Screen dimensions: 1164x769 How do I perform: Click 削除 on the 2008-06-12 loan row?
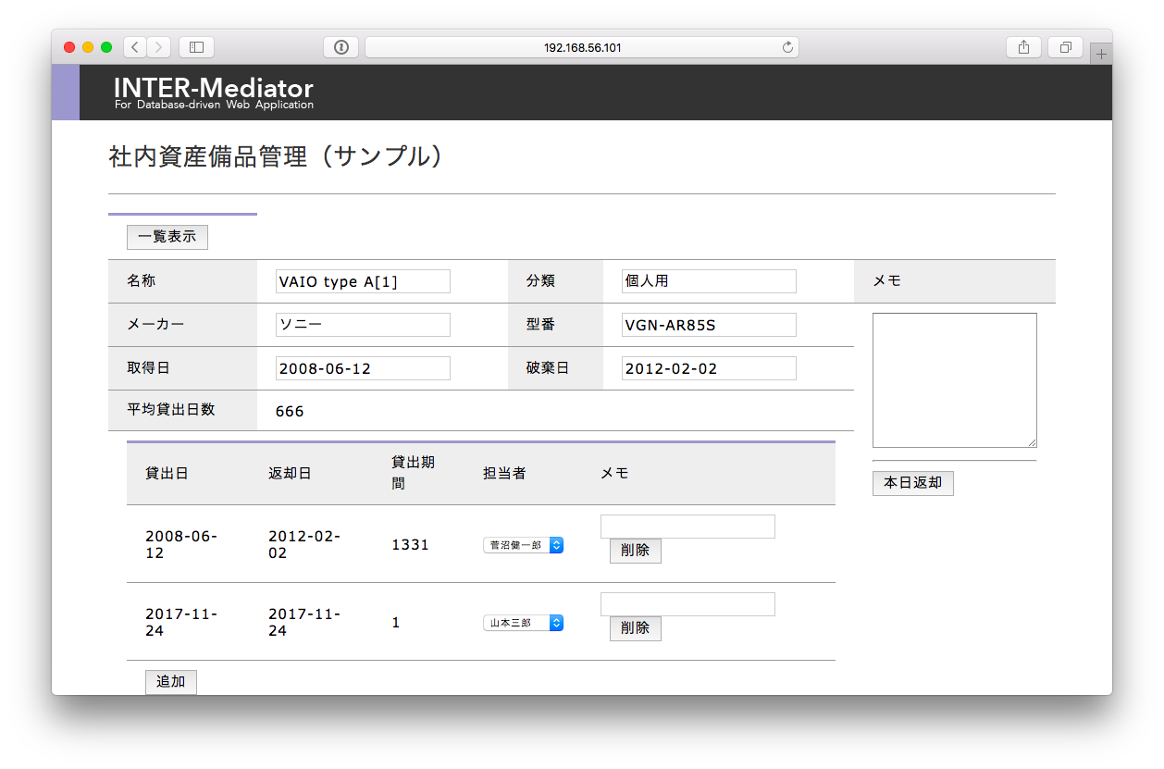[635, 551]
